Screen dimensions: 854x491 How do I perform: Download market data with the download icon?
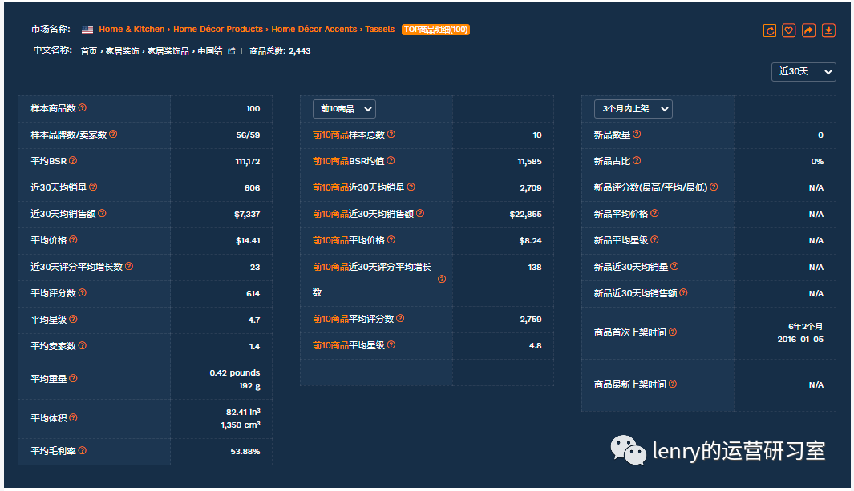pyautogui.click(x=829, y=29)
